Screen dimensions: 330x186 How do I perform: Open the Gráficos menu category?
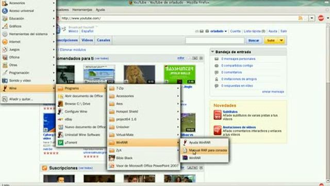click(28, 26)
